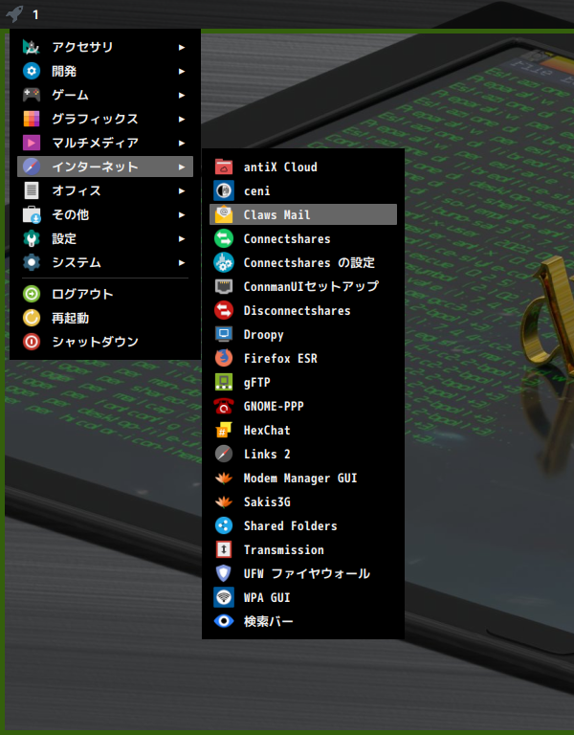Click the Modem Manager GUI icon
The image size is (574, 735).
click(x=224, y=478)
